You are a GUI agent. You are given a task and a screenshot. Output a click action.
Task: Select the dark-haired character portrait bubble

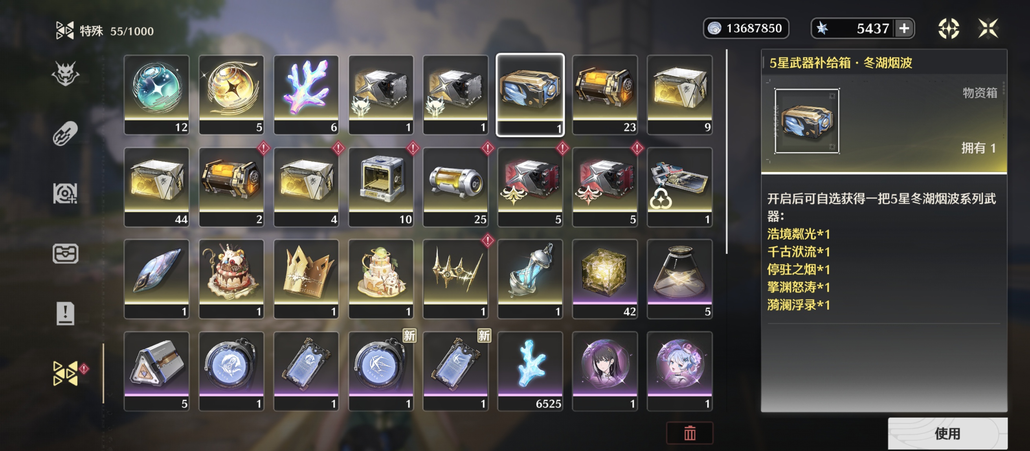tap(605, 371)
